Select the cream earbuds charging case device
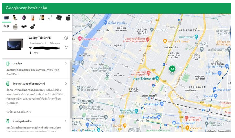This screenshot has width=235, height=138. coord(15,27)
